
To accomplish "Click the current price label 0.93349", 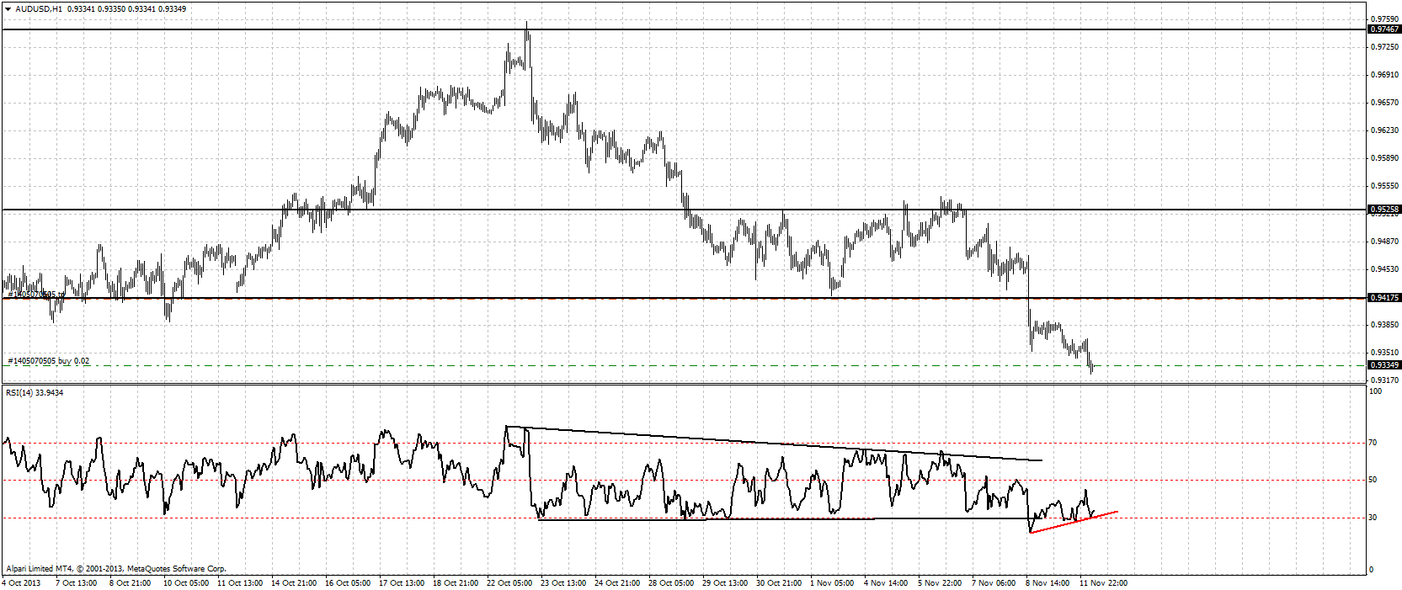I will click(x=1385, y=365).
